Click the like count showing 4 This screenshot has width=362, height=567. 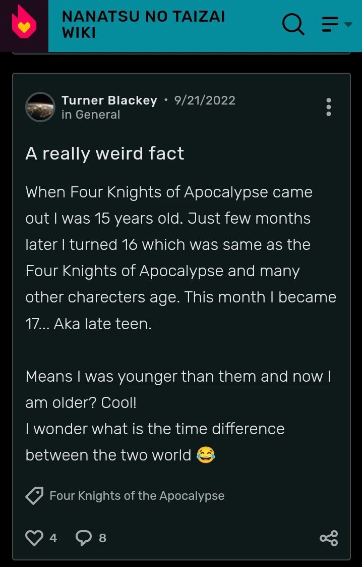coord(53,538)
